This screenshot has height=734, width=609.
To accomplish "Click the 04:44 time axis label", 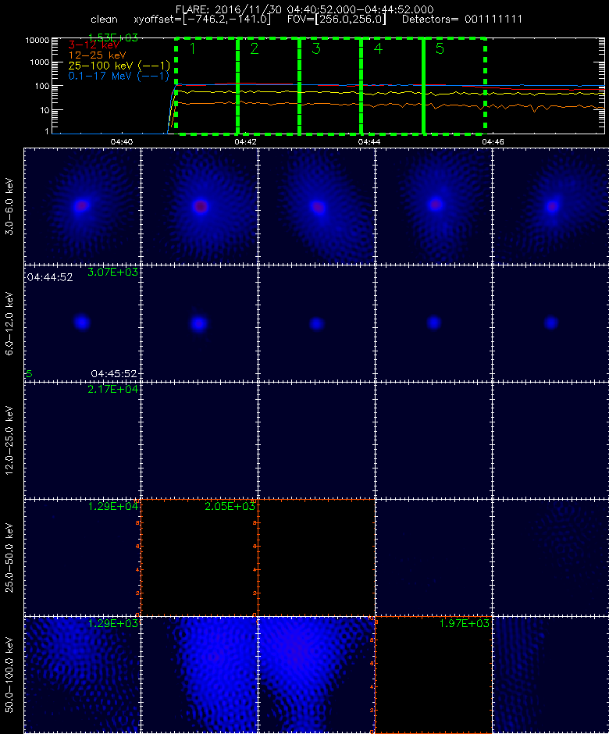I will click(369, 142).
